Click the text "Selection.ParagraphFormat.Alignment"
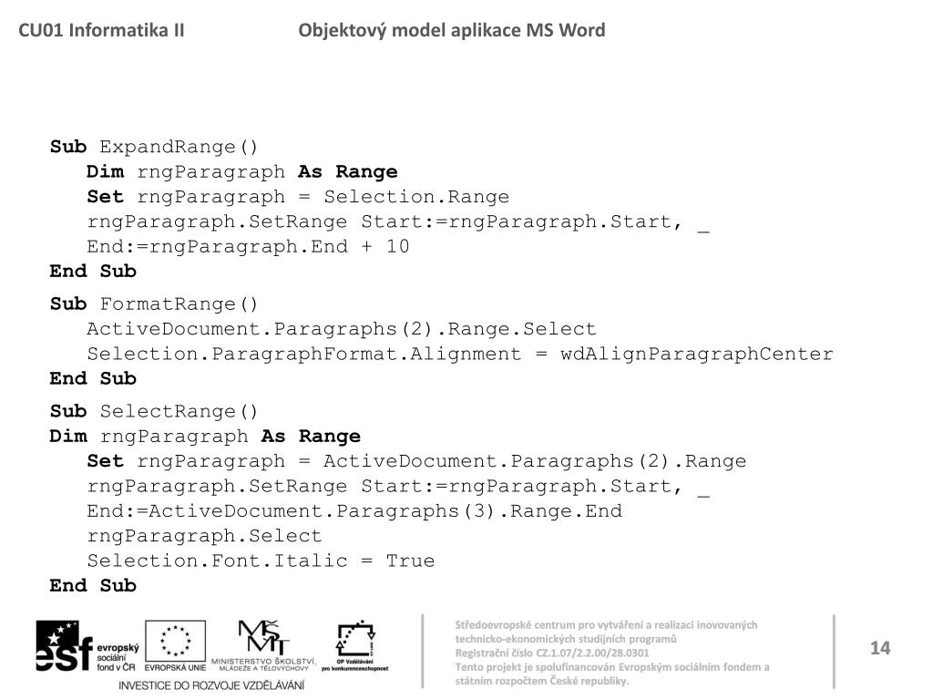This screenshot has width=933, height=700. coord(304,354)
